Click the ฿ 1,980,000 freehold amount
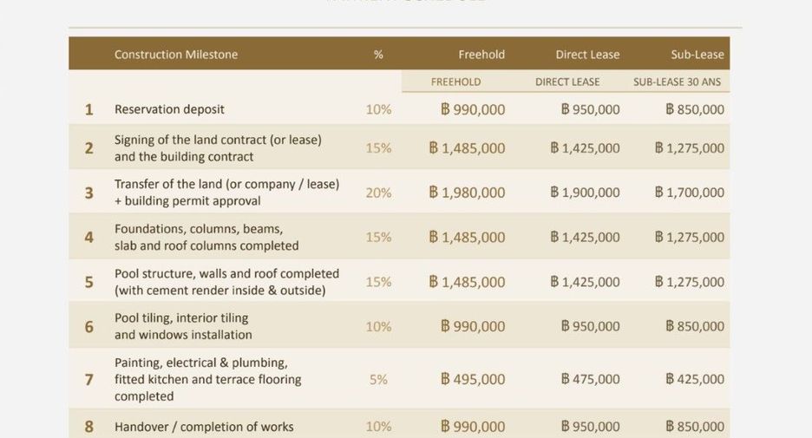This screenshot has height=438, width=812. pos(467,193)
